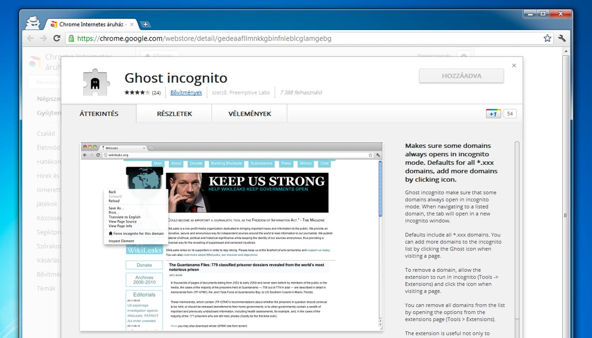This screenshot has width=592, height=338.
Task: Switch to the RÉSZLETEK tab
Action: pos(174,114)
